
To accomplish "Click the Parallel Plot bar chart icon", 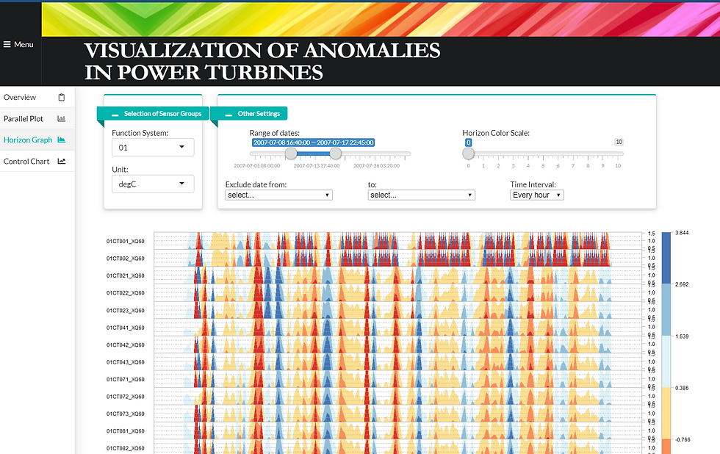I will pyautogui.click(x=61, y=118).
